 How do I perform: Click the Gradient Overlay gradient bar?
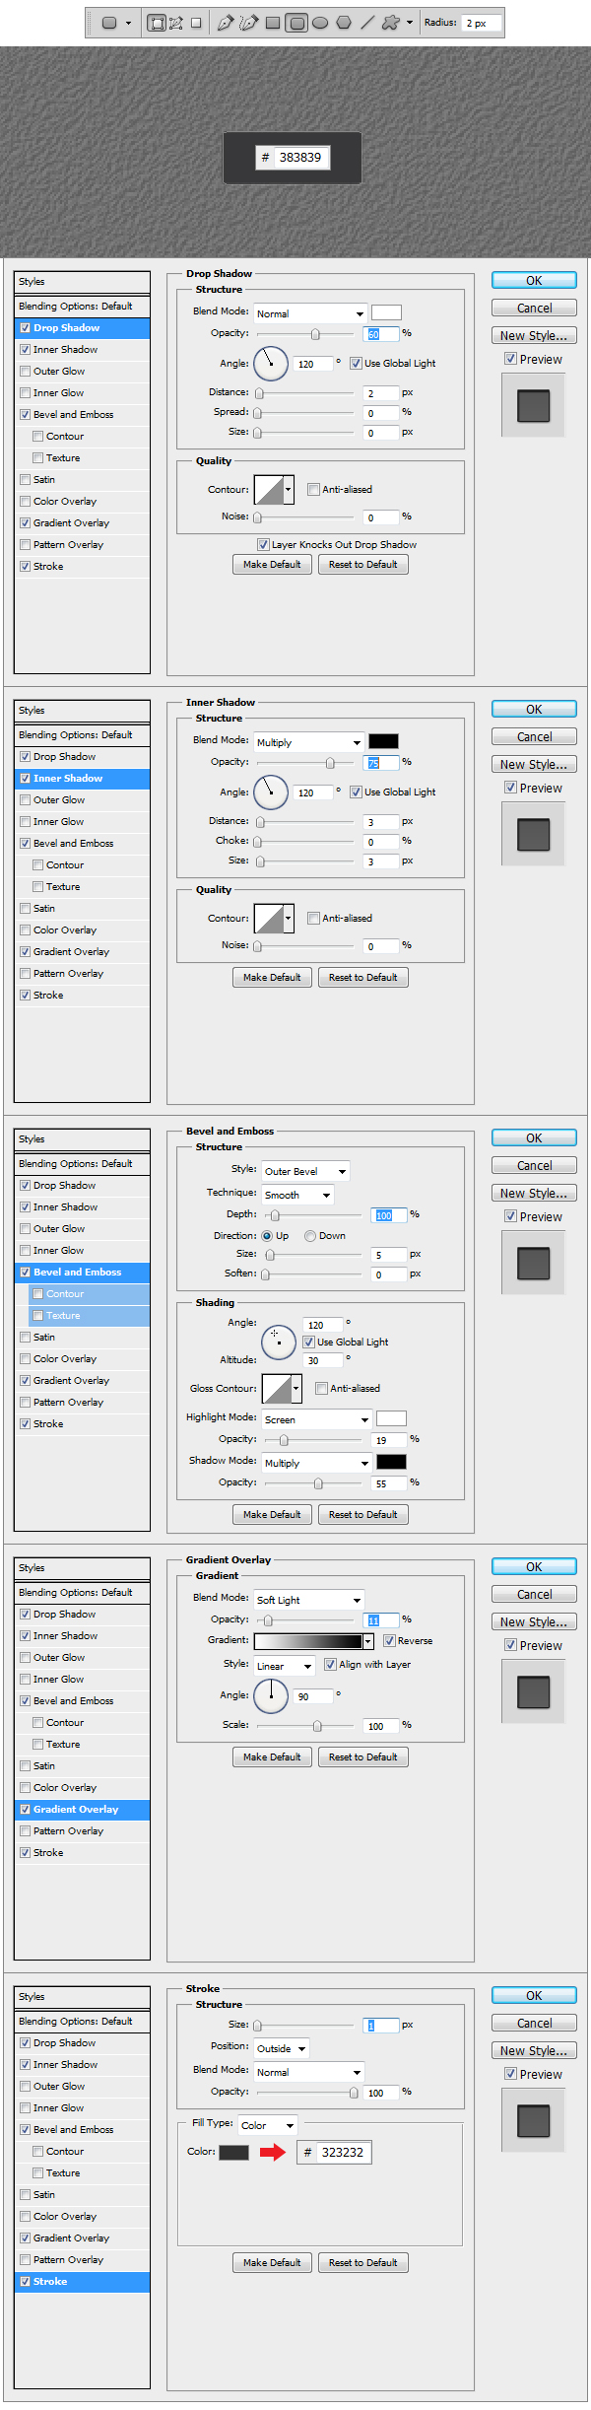tap(307, 1641)
